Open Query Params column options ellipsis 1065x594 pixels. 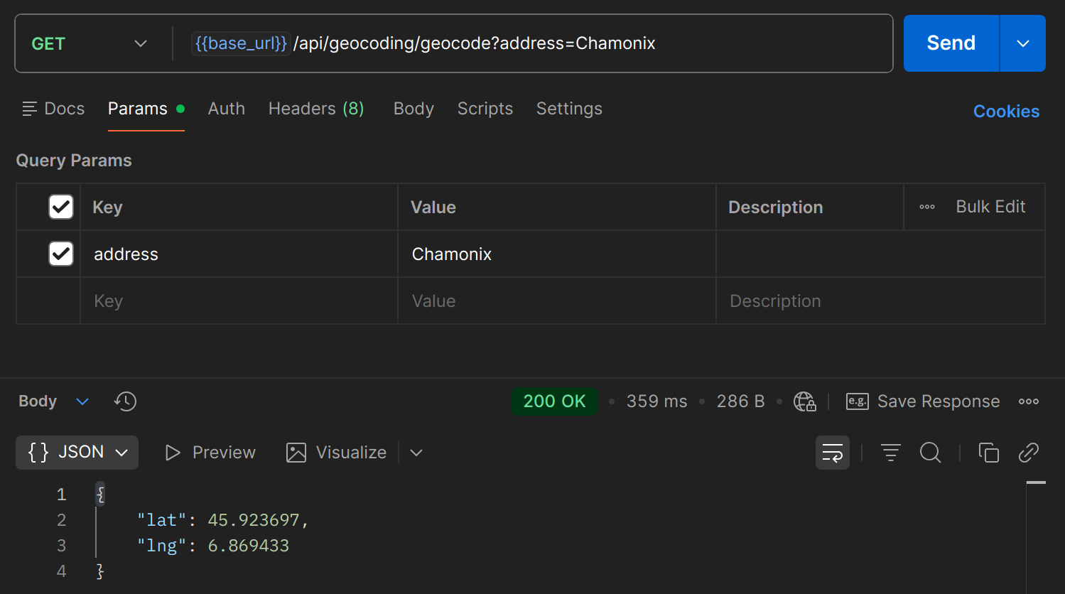click(927, 207)
